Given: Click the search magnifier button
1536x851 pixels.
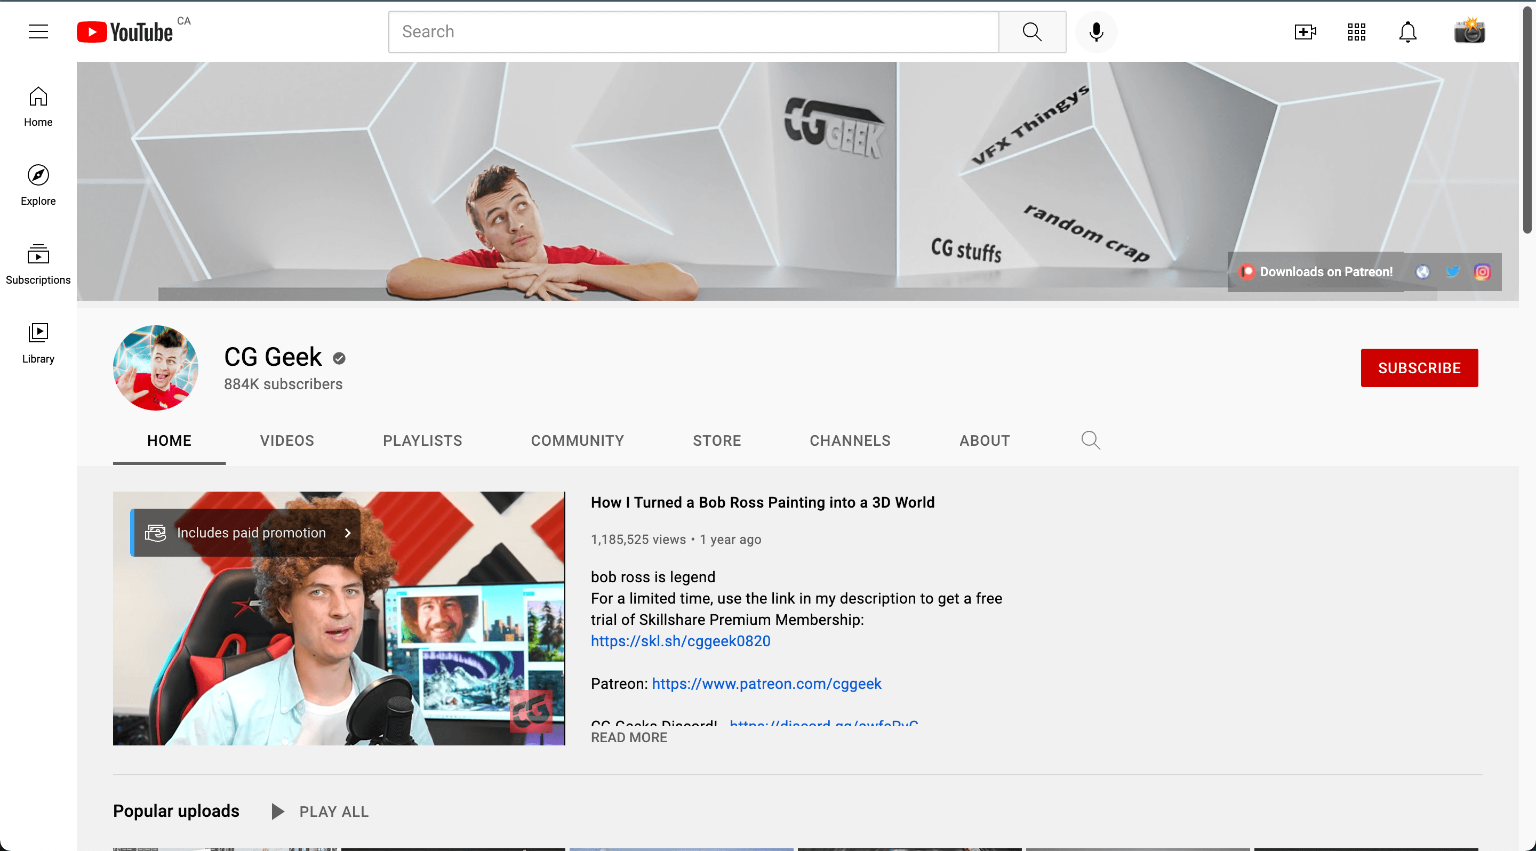Looking at the screenshot, I should point(1032,31).
